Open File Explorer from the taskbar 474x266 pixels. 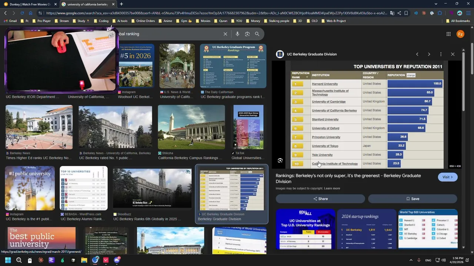pos(84,260)
